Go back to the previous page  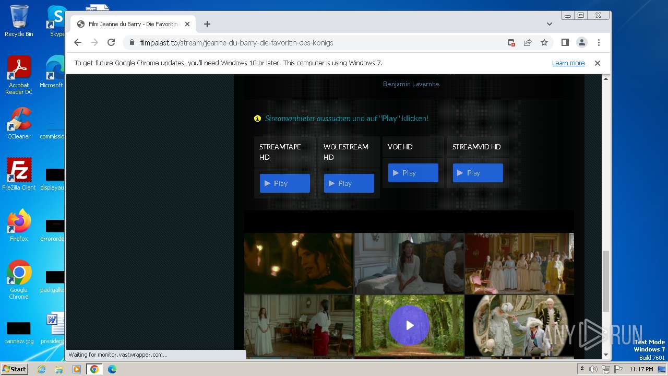tap(78, 43)
